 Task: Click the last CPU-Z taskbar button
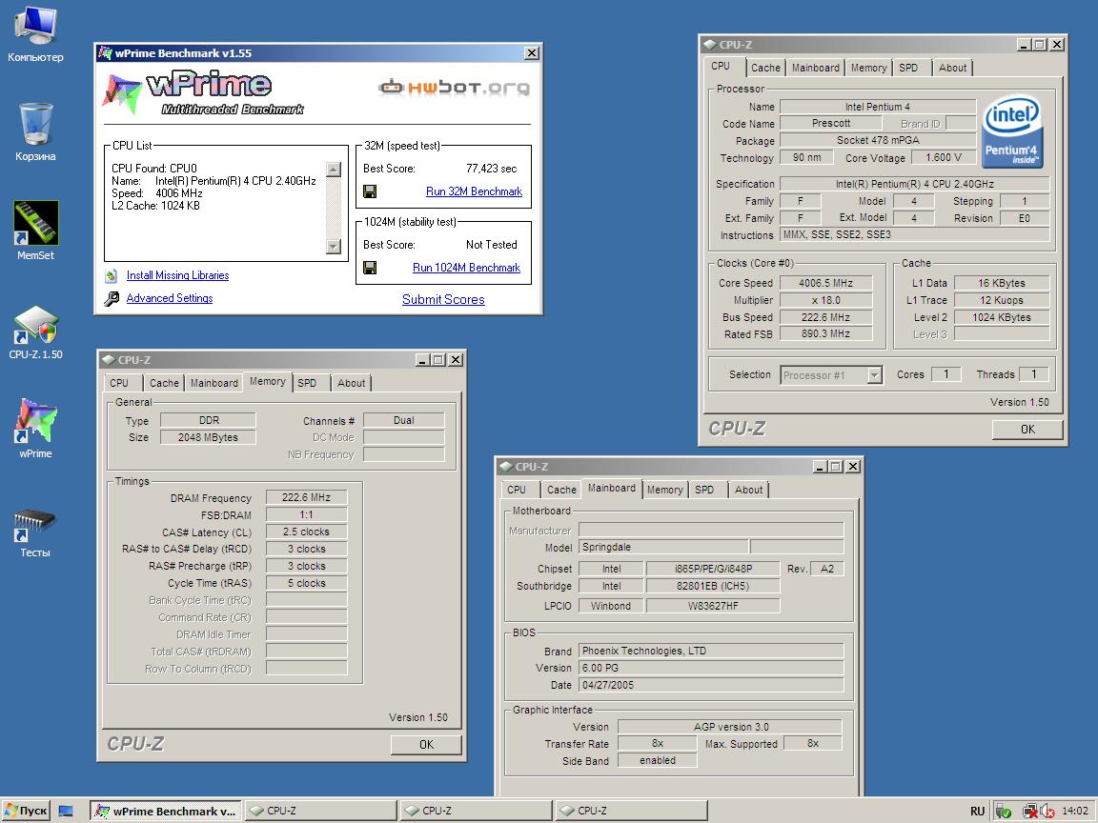point(632,812)
